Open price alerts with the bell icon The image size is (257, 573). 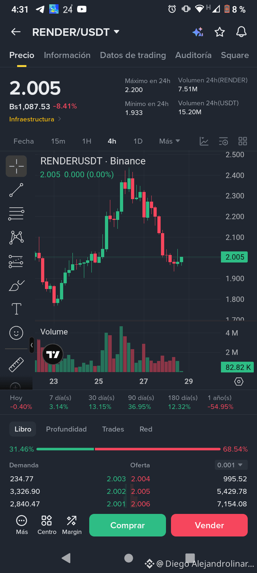click(x=241, y=32)
